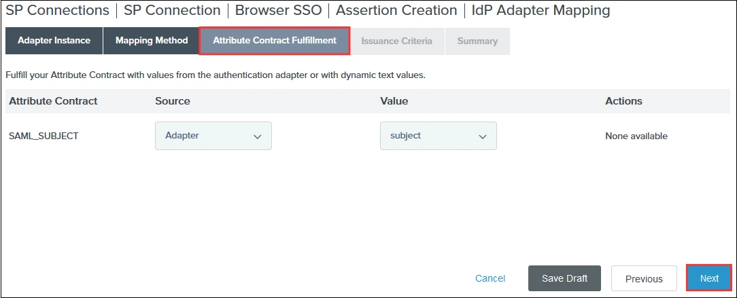This screenshot has width=737, height=298.
Task: Proceed with the Next button
Action: [x=708, y=278]
